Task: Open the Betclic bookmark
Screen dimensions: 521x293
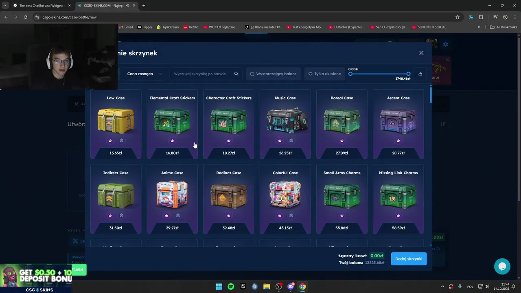Action: point(191,27)
